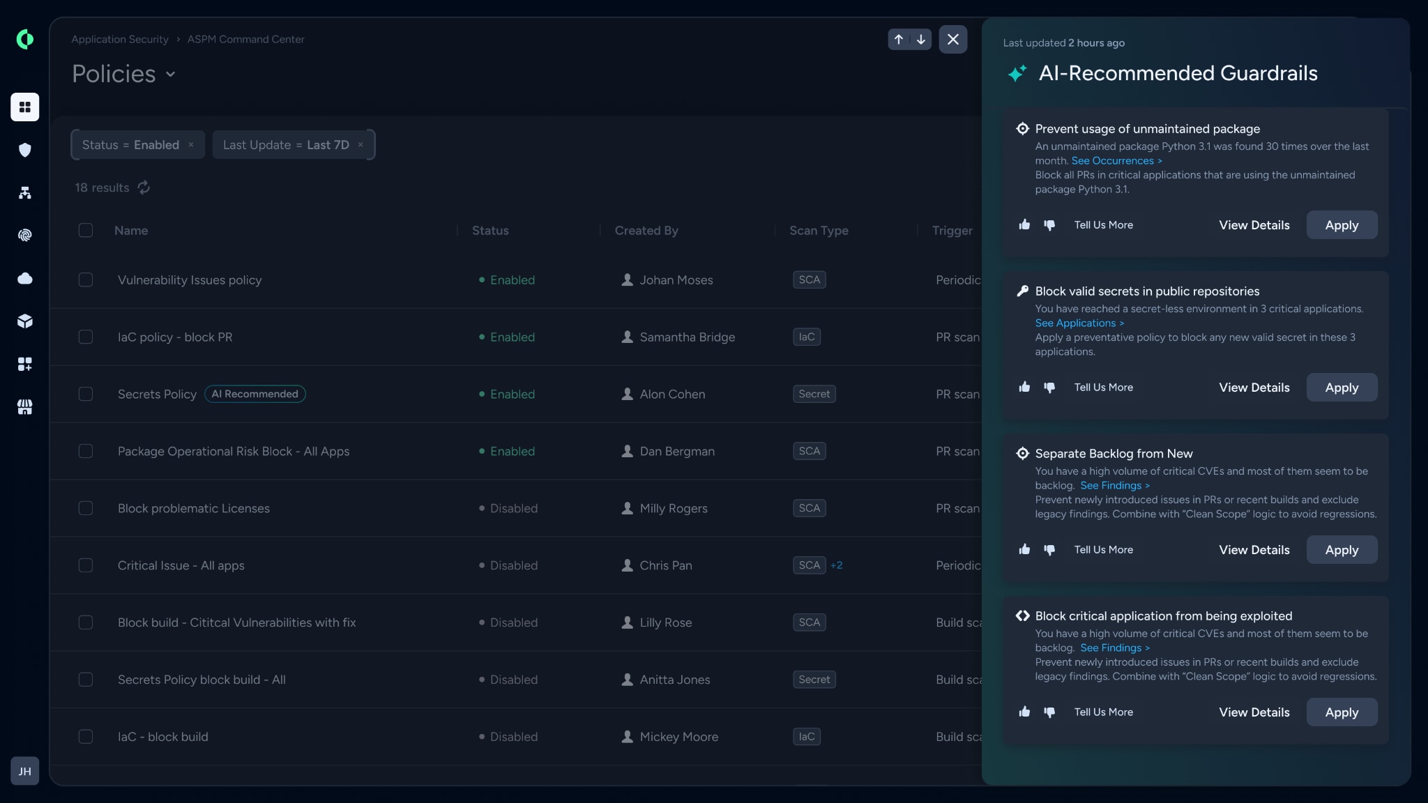Select the package cube icon in sidebar
The image size is (1428, 803).
click(x=25, y=321)
